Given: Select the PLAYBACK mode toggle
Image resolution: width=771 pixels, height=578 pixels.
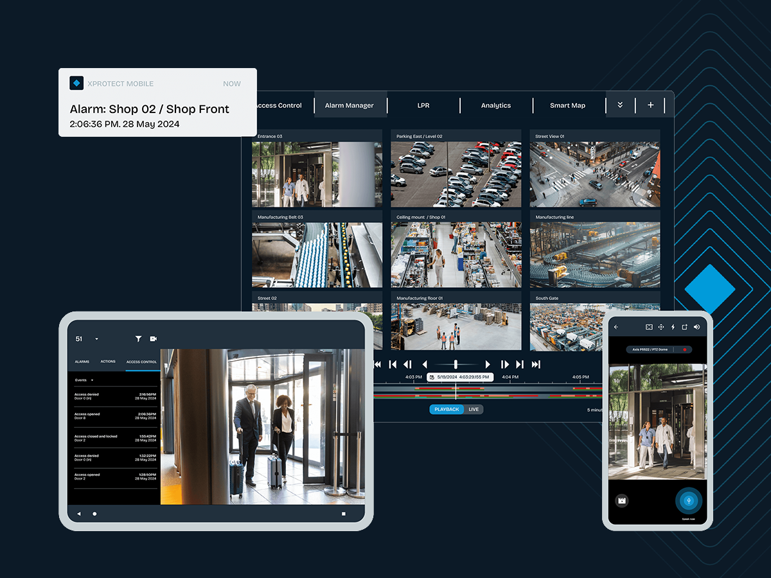Looking at the screenshot, I should click(x=447, y=409).
